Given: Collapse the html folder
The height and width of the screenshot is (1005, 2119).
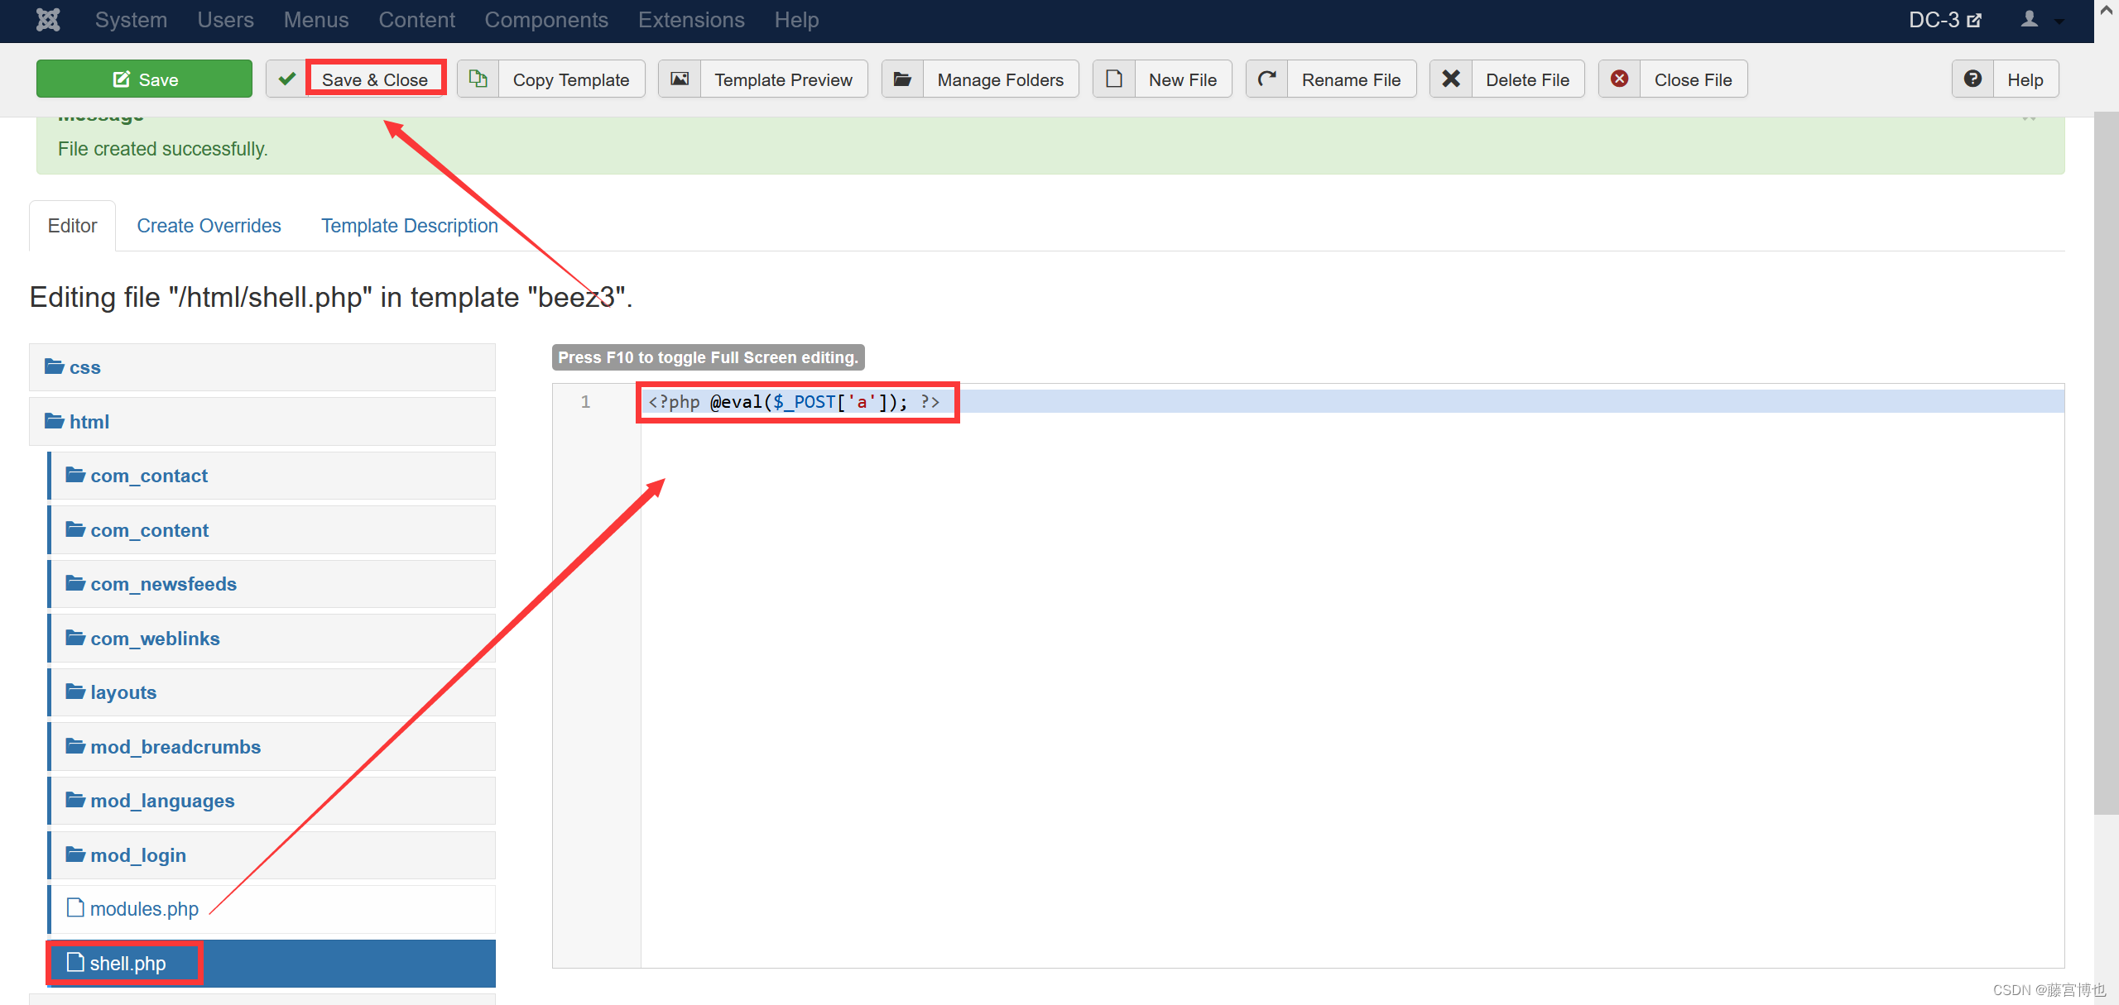Looking at the screenshot, I should [89, 422].
